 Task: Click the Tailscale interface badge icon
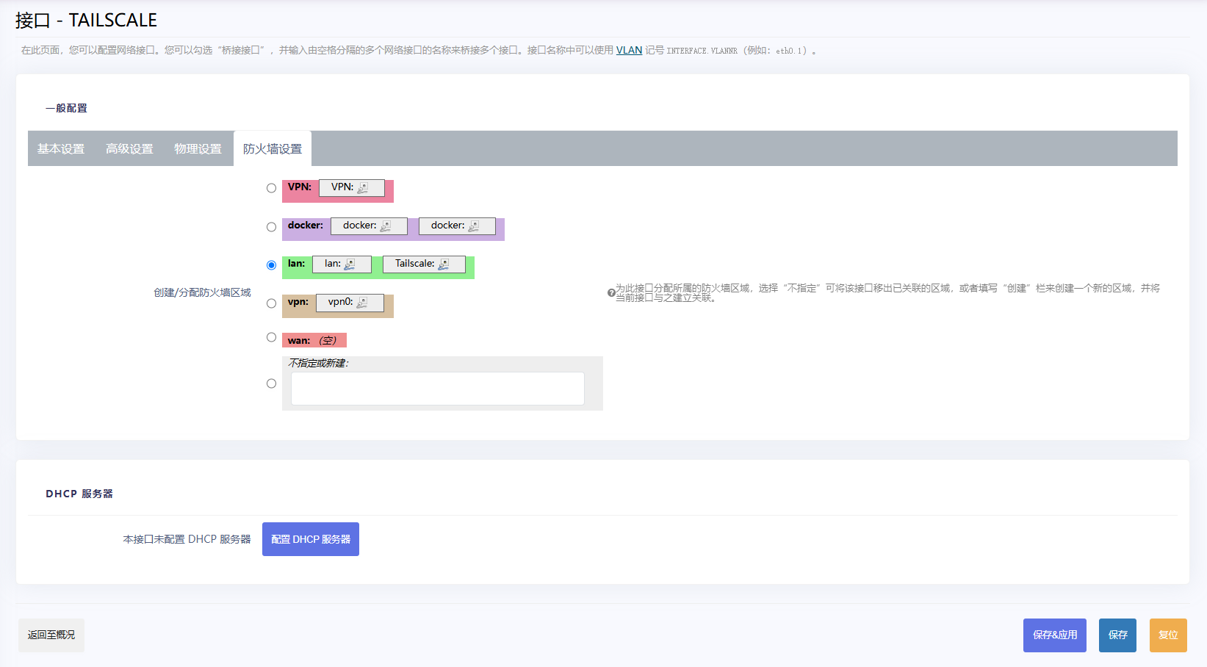click(444, 264)
